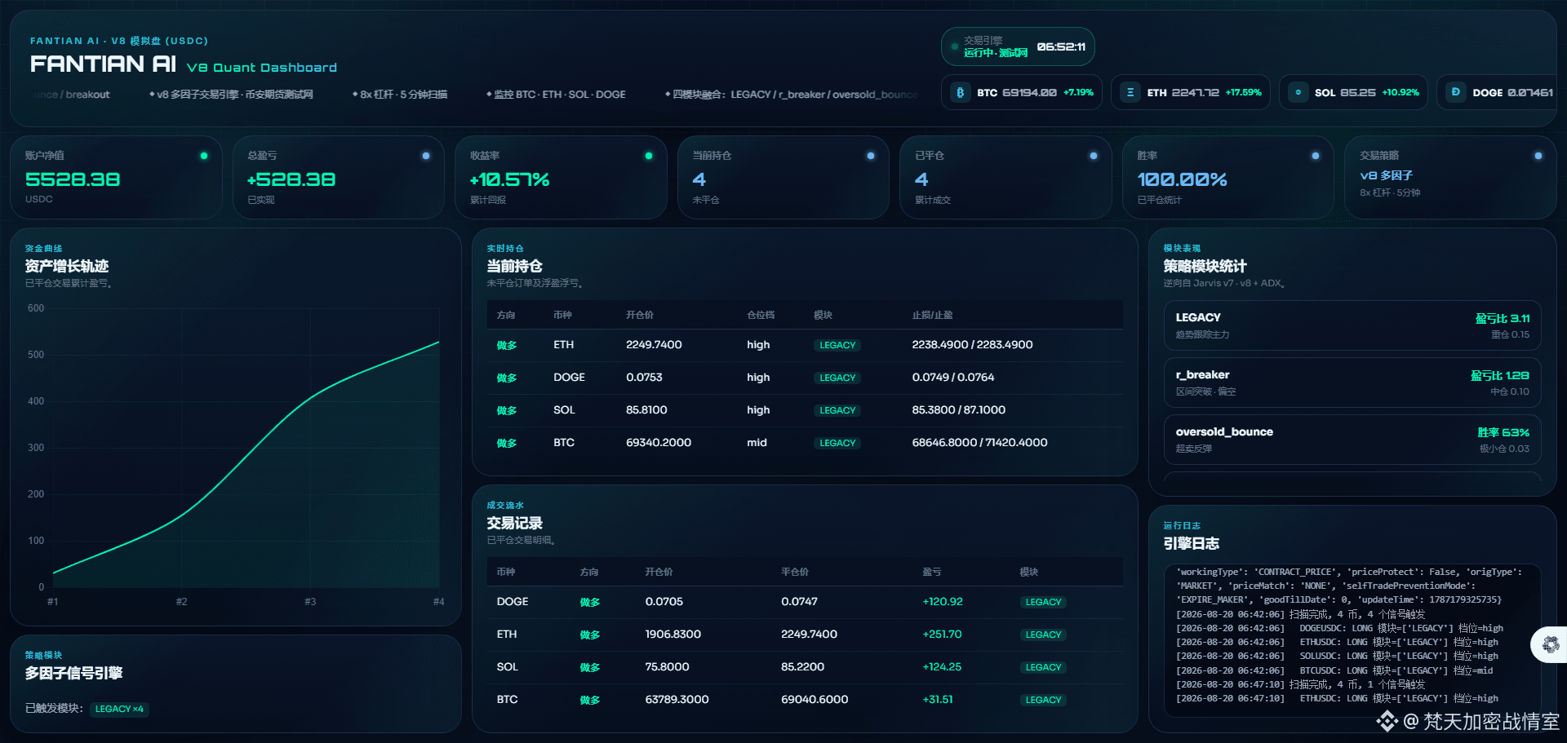
Task: Click the return rate value +10.57%
Action: click(x=509, y=179)
